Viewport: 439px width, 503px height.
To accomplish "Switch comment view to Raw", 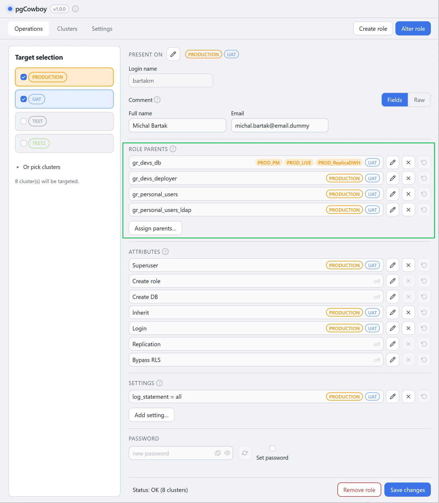I will click(x=419, y=100).
